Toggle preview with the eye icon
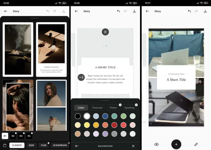The image size is (211, 150). [x=156, y=144]
